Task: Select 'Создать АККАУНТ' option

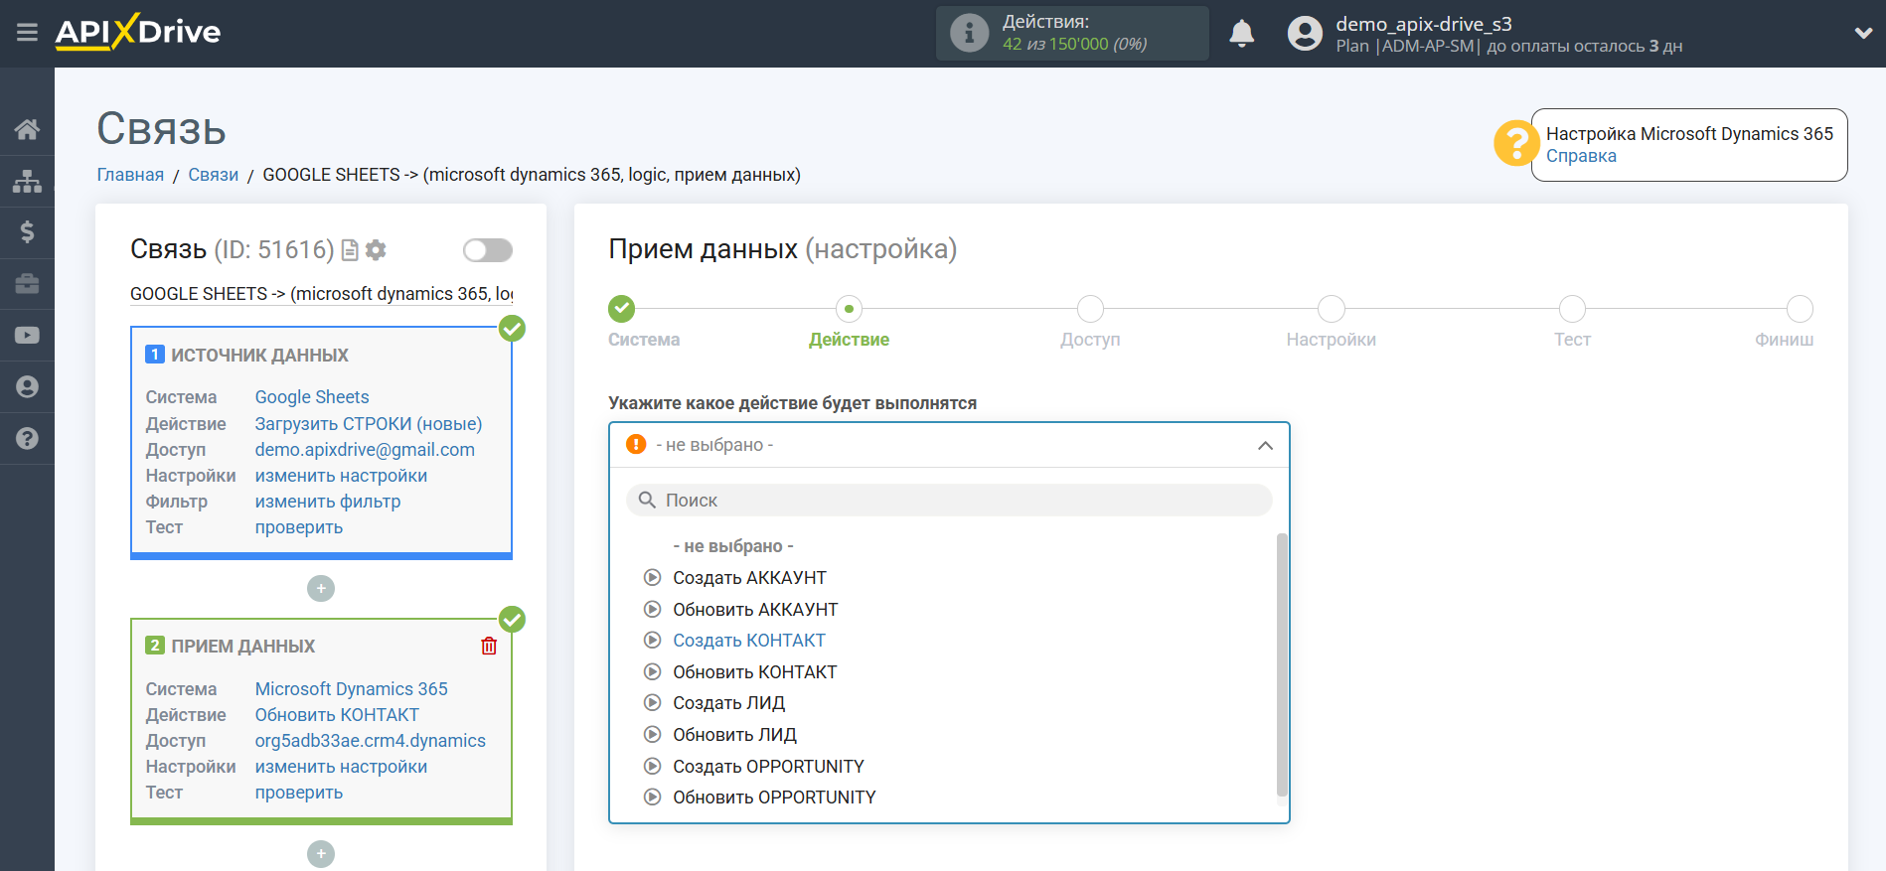Action: tap(749, 578)
